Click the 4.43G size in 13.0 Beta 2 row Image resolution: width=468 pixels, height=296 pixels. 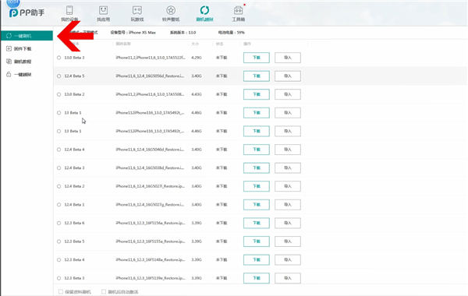point(197,94)
